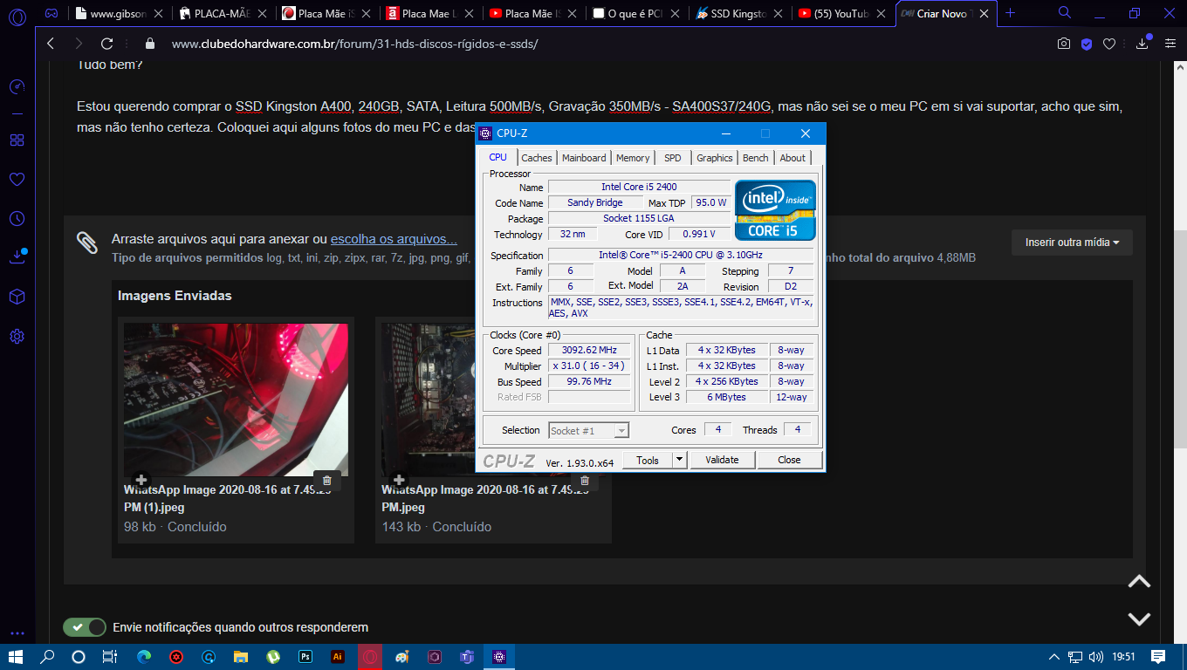The width and height of the screenshot is (1187, 670).
Task: Search tabs with the magnifier icon in the tab bar
Action: point(1065,13)
